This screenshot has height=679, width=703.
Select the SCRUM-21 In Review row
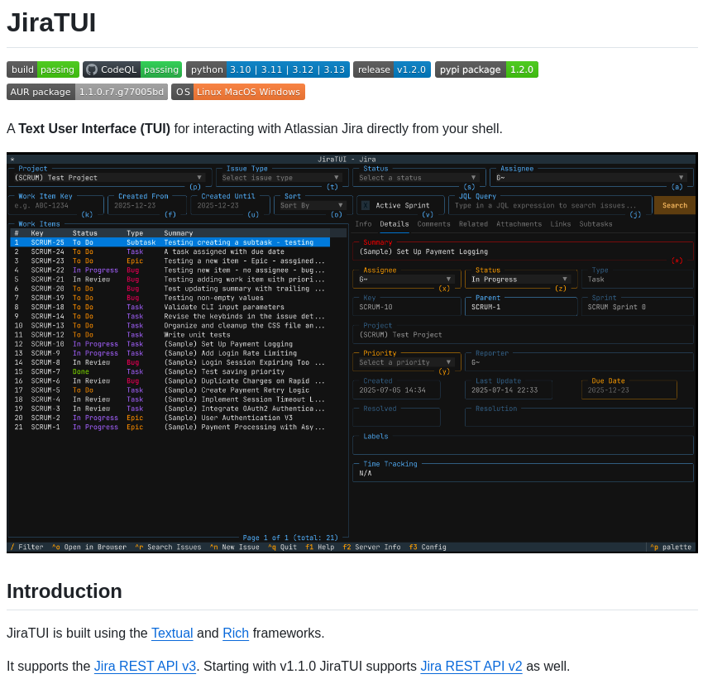170,280
